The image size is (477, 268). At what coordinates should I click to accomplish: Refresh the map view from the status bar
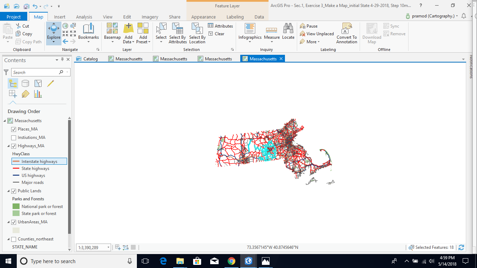pyautogui.click(x=461, y=247)
